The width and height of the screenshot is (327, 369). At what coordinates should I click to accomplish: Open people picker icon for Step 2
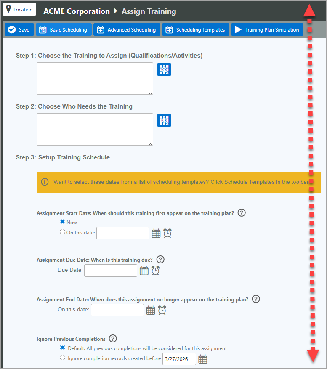coord(164,120)
